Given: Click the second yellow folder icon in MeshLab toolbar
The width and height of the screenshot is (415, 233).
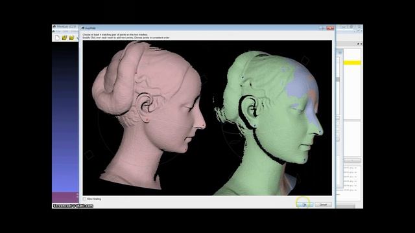Looking at the screenshot, I should 71,38.
